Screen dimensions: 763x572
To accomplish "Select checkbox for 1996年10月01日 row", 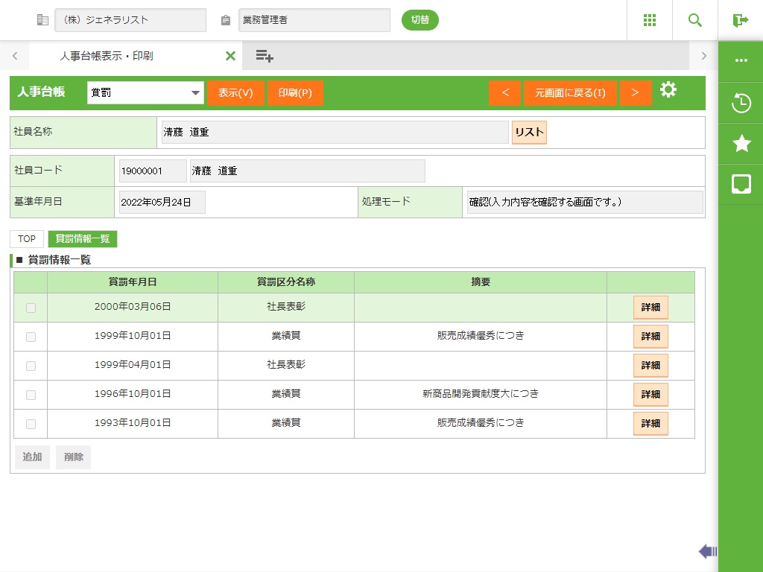I will (x=31, y=395).
